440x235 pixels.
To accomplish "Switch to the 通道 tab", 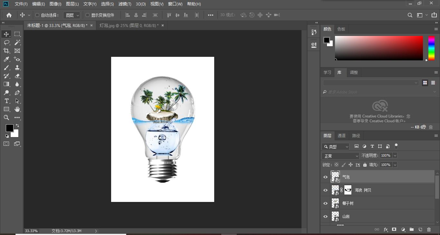I will [341, 135].
